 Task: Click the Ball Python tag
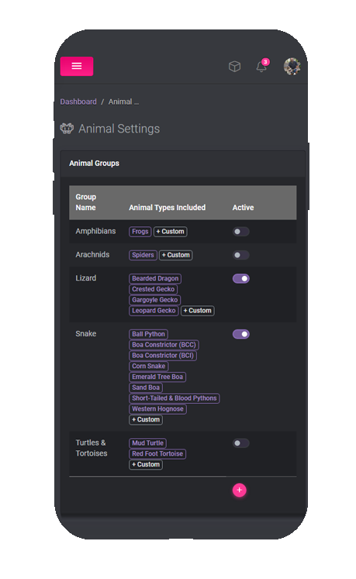tap(148, 334)
